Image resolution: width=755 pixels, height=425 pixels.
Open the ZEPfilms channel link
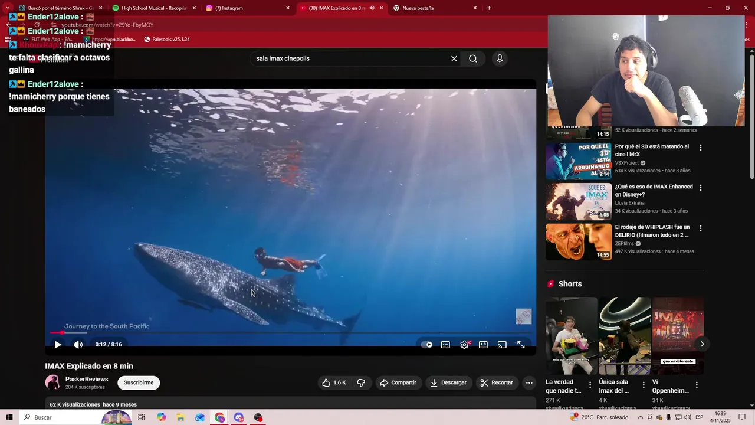[625, 243]
